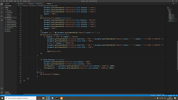Click the feedback icon in status bar
This screenshot has width=178, height=100.
(x=174, y=95)
